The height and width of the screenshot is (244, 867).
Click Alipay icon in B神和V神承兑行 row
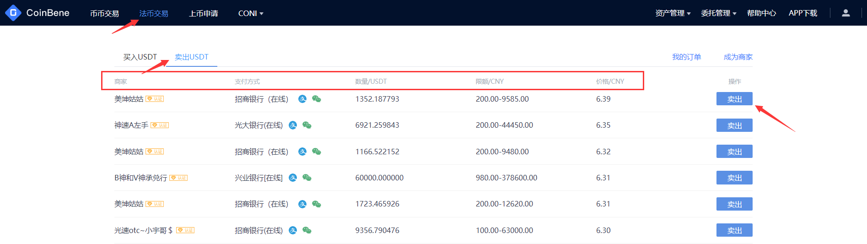coord(293,178)
